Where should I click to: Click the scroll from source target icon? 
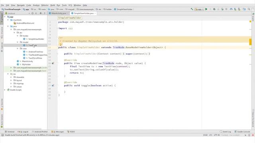point(33,13)
